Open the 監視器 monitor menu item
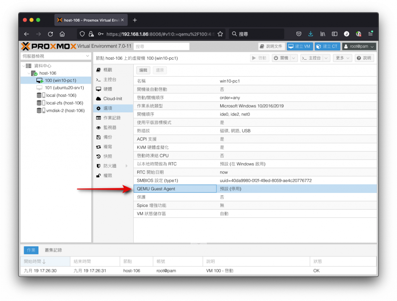397x301 pixels. point(113,127)
